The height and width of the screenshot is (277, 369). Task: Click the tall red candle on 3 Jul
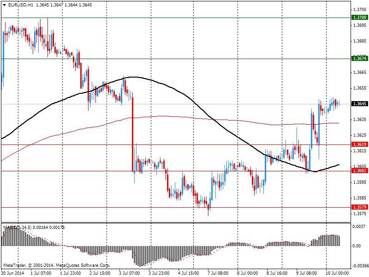132,134
